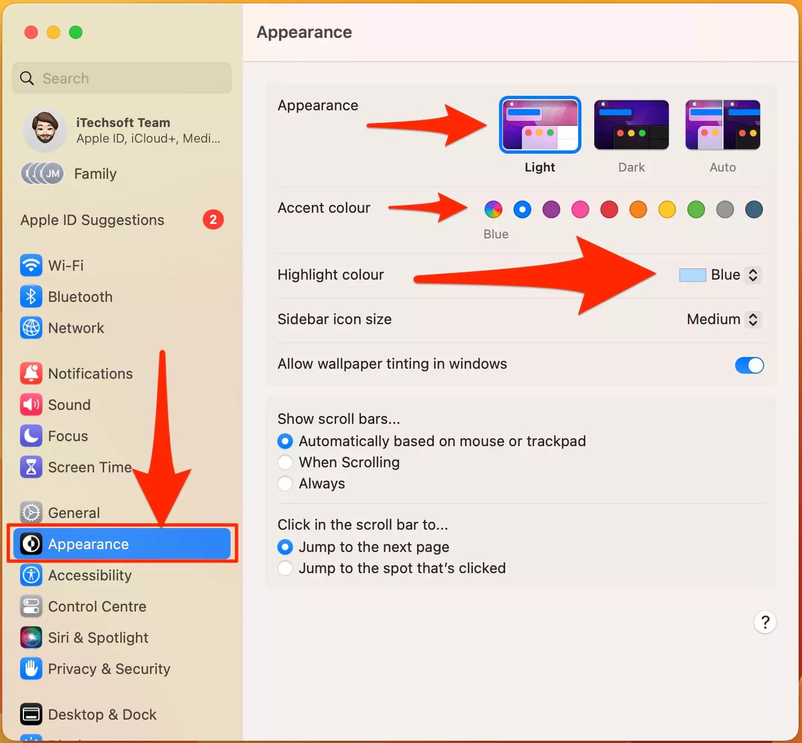The height and width of the screenshot is (743, 802).
Task: Open Wi-Fi settings from the sidebar
Action: point(65,266)
